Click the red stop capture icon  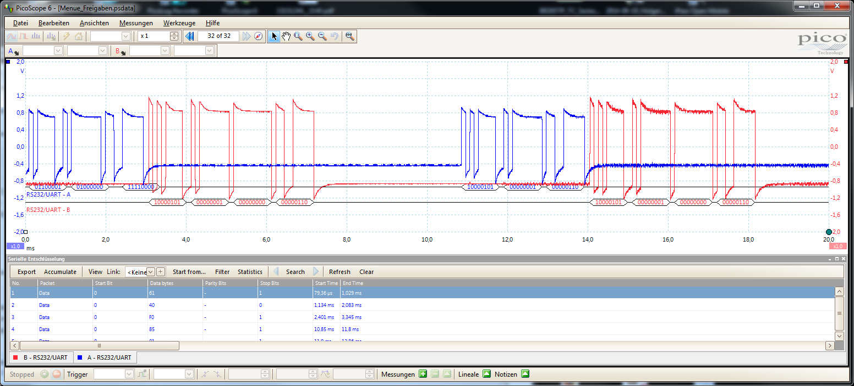tap(56, 374)
